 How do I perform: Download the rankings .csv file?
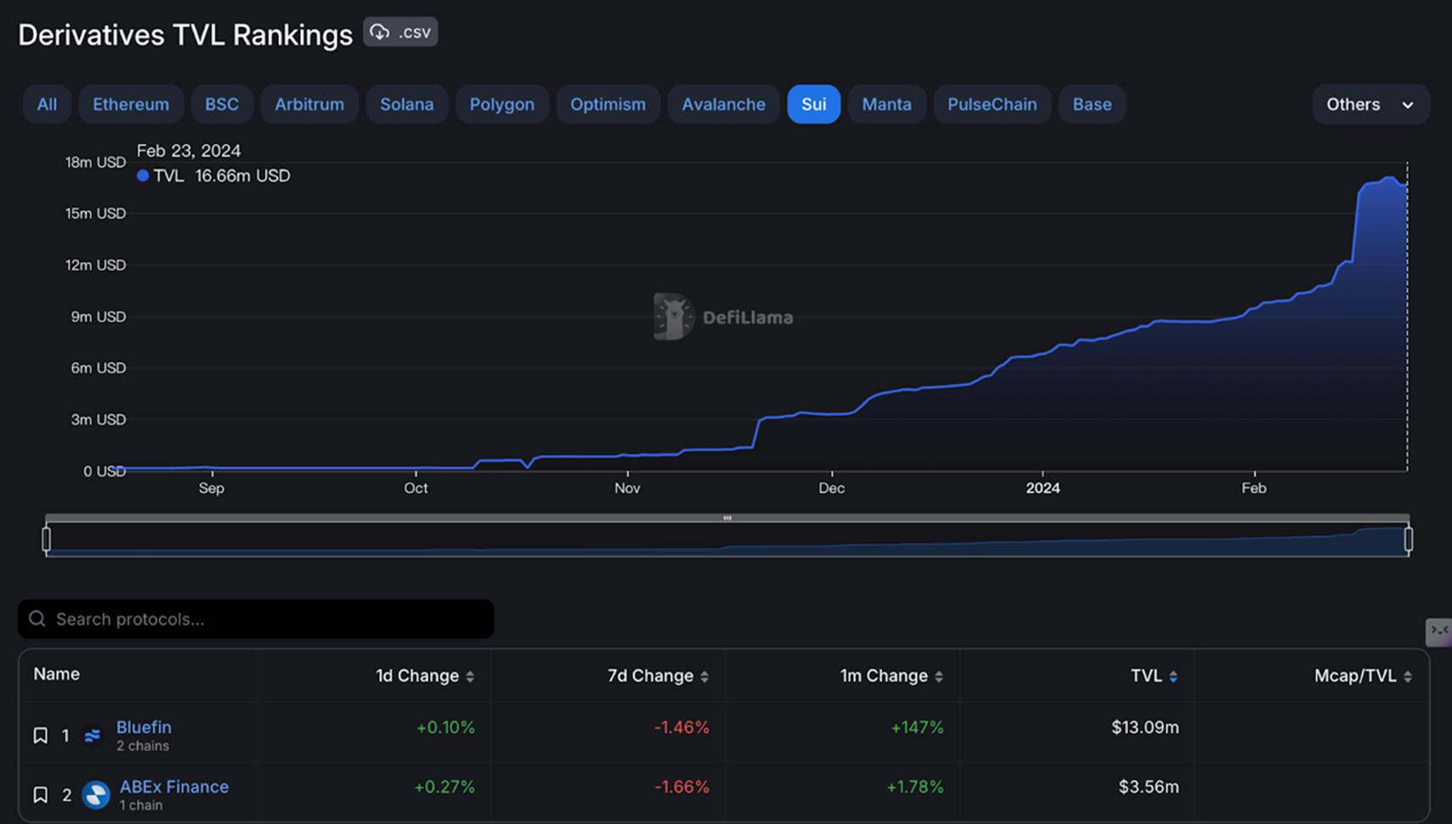[400, 32]
